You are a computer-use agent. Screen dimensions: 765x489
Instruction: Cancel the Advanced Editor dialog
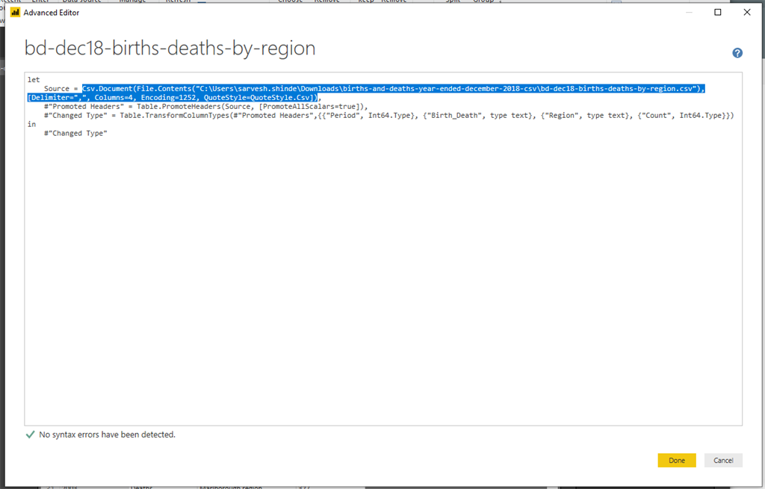click(722, 460)
